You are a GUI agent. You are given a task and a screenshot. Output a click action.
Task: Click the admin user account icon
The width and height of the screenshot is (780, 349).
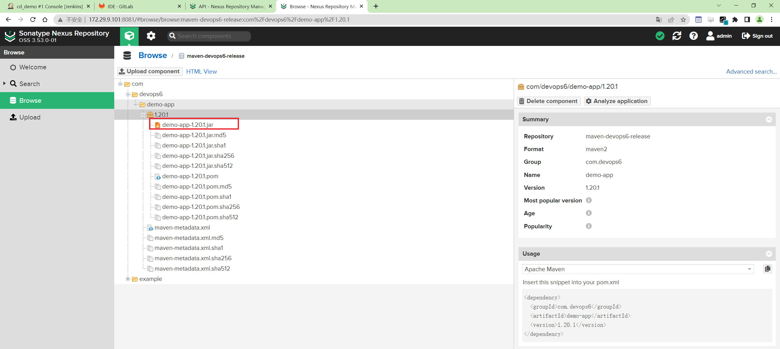[710, 36]
